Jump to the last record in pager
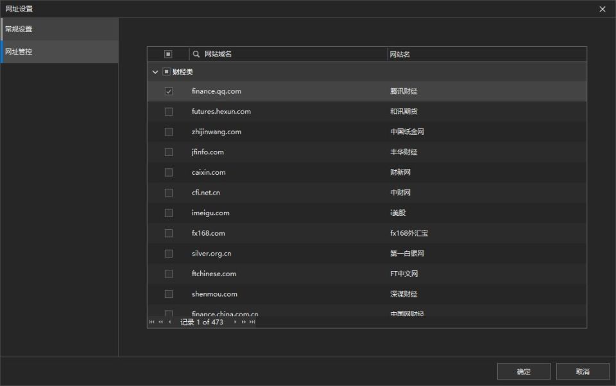This screenshot has height=386, width=616. coord(252,322)
